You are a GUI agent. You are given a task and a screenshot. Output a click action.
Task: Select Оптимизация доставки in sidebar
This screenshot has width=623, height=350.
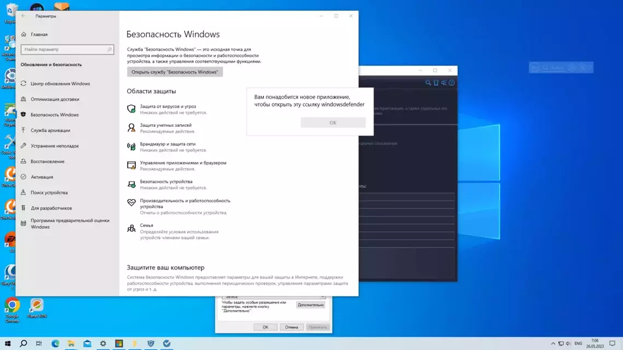[x=55, y=99]
